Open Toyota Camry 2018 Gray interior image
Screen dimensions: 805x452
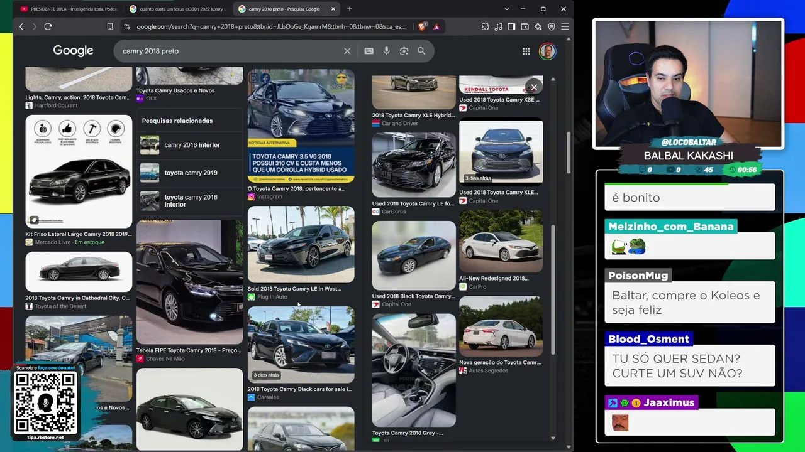[414, 370]
